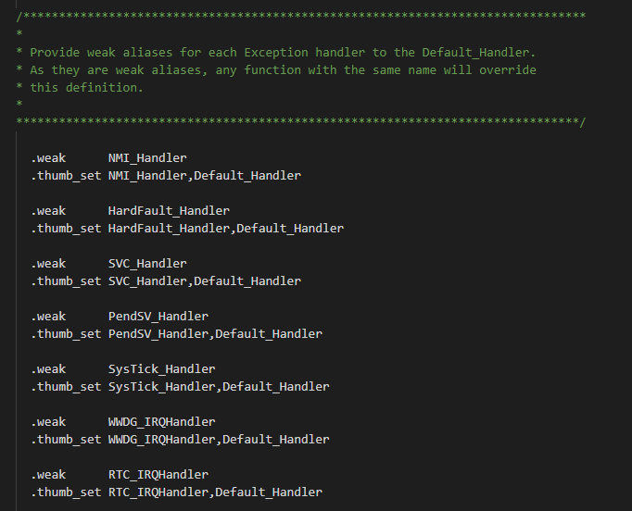The height and width of the screenshot is (511, 632).
Task: Click WWDG_IRQHandler on its .weak line
Action: (161, 422)
